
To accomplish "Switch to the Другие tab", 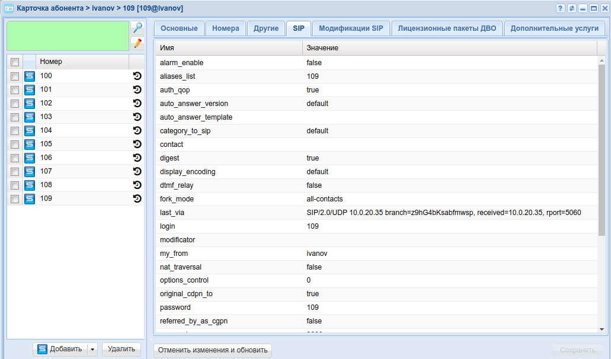I will [266, 28].
